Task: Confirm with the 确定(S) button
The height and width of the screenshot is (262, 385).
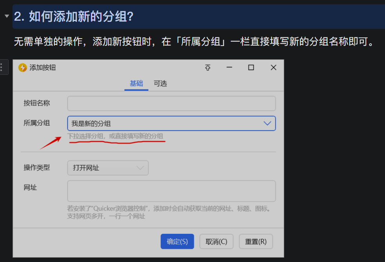Action: tap(177, 241)
